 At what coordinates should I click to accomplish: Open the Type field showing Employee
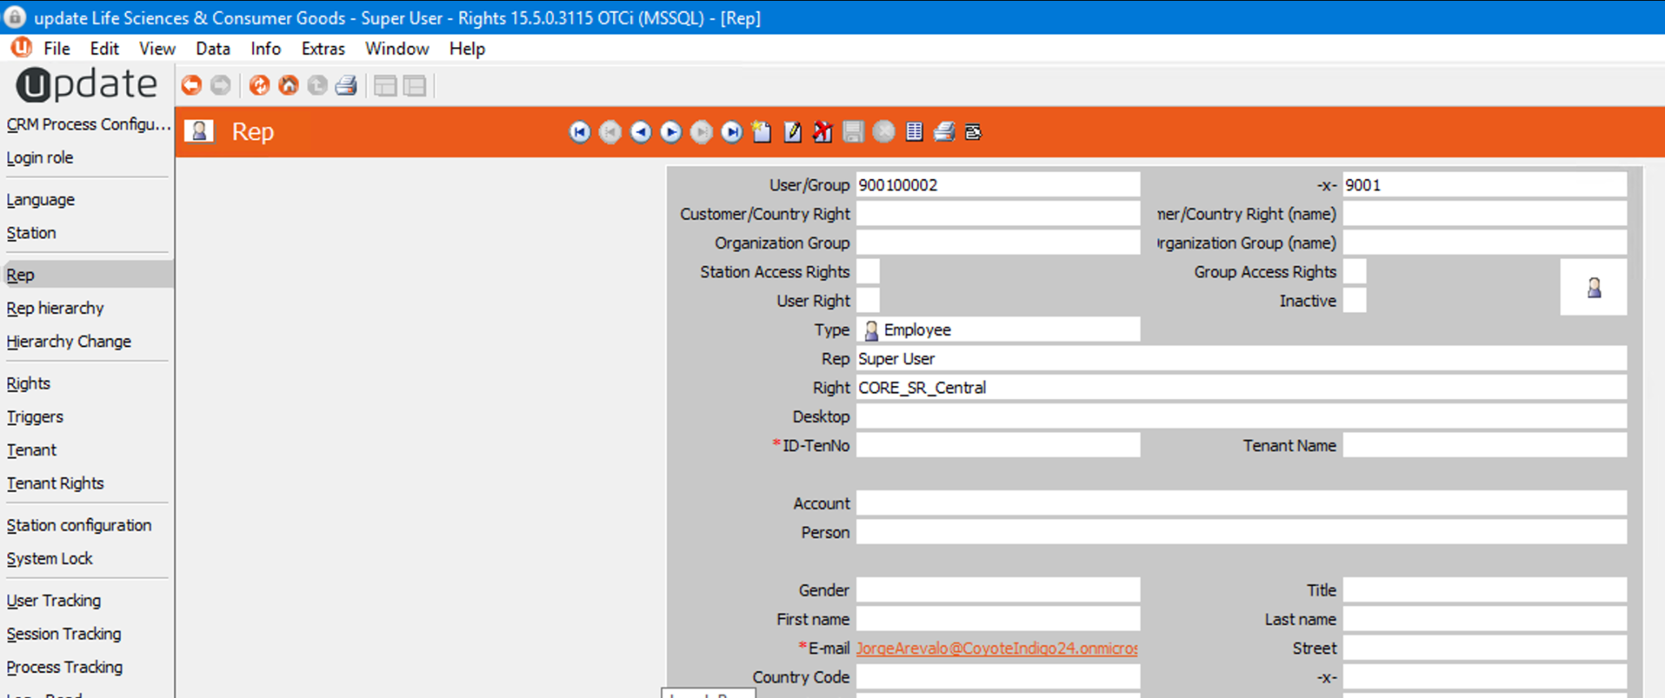[998, 330]
